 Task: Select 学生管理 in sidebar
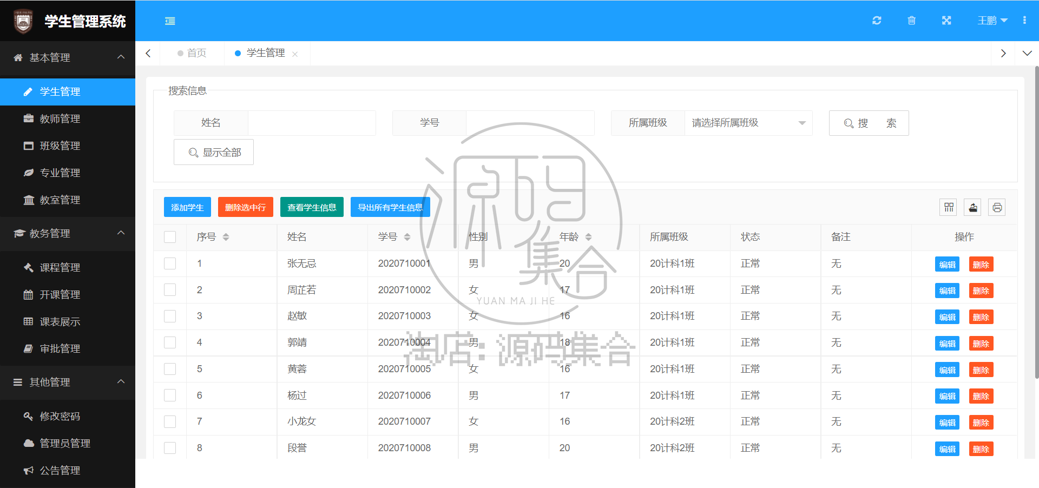[68, 92]
